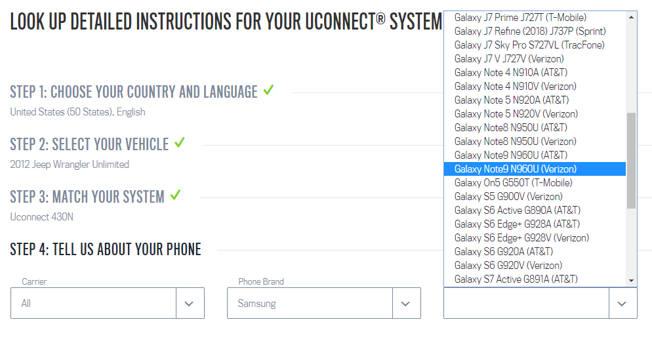Pick Galaxy On5 G550T (T-Mobile)
The height and width of the screenshot is (347, 652).
coord(513,182)
